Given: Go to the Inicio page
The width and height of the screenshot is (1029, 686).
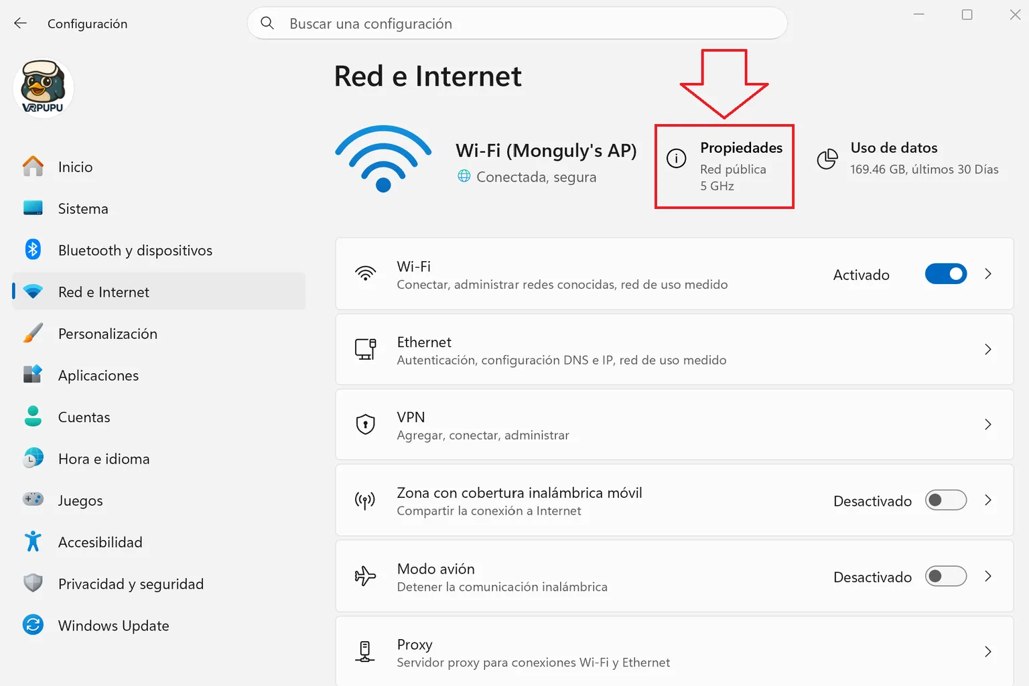Looking at the screenshot, I should [159, 166].
